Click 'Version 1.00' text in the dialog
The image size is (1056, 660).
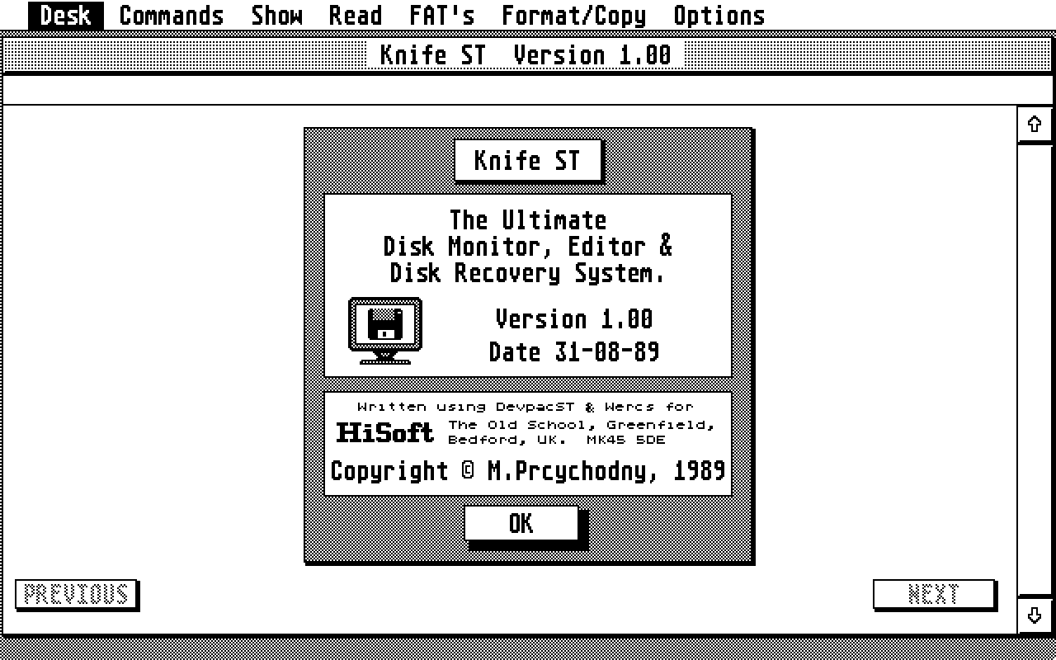pyautogui.click(x=574, y=319)
